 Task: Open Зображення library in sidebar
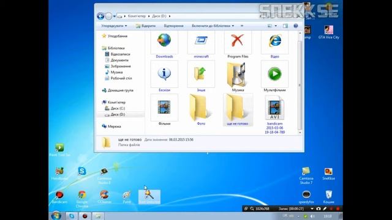click(118, 66)
